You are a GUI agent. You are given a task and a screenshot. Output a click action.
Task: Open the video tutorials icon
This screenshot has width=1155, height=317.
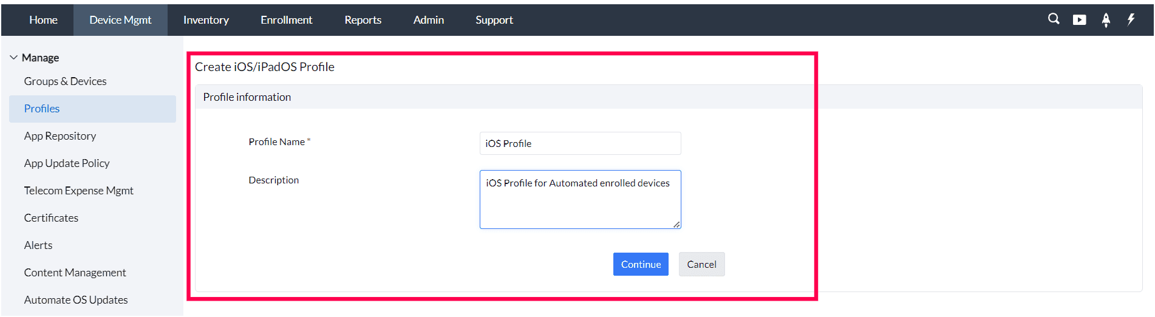(x=1079, y=20)
